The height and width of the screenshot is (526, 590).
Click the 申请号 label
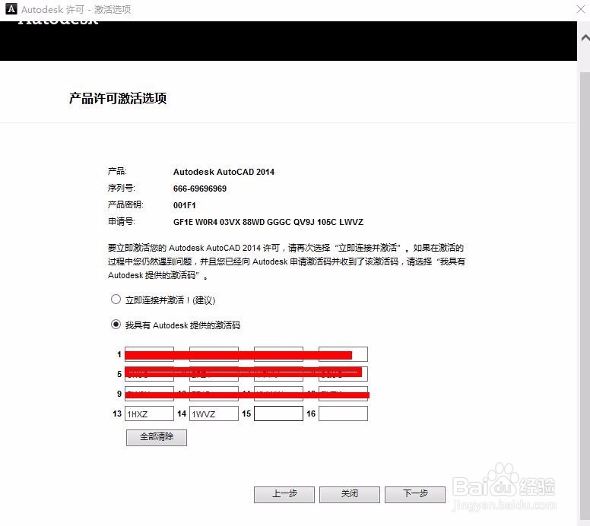121,222
